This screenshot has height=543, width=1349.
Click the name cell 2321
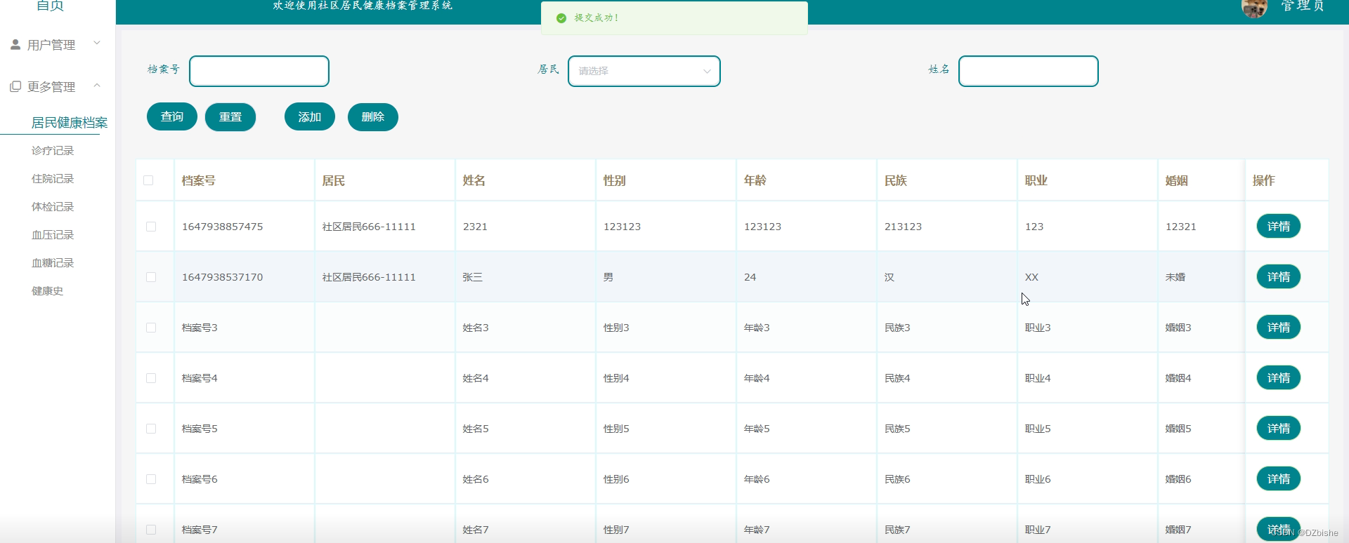pyautogui.click(x=475, y=227)
